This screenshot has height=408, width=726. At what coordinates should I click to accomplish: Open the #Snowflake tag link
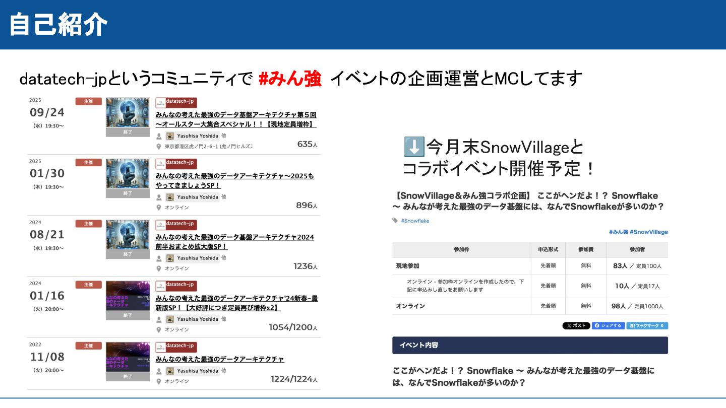(x=415, y=221)
